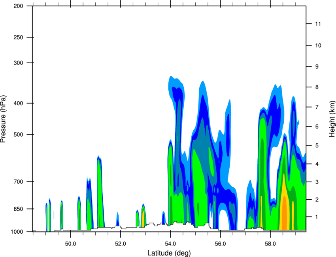336x257 pixels.
Task: Click the small yellow patch near latitude 52.9
Action: point(143,219)
